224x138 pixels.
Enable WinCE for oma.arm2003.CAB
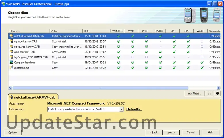pyautogui.click(x=202, y=52)
